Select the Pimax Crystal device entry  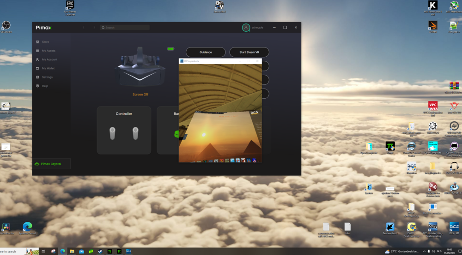point(51,164)
